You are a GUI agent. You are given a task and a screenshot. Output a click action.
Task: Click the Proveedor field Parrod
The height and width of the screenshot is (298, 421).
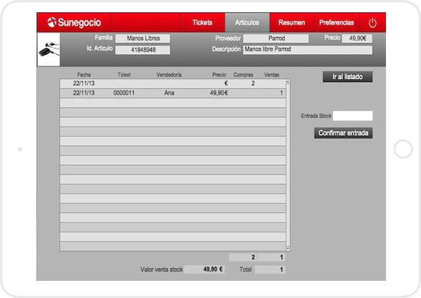(x=276, y=39)
